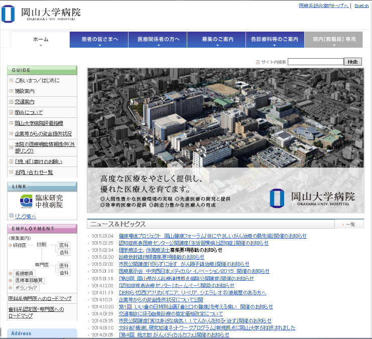Open the 作業療法士 recruitment link
Viewport: 372px width, 339px height.
(x=158, y=250)
